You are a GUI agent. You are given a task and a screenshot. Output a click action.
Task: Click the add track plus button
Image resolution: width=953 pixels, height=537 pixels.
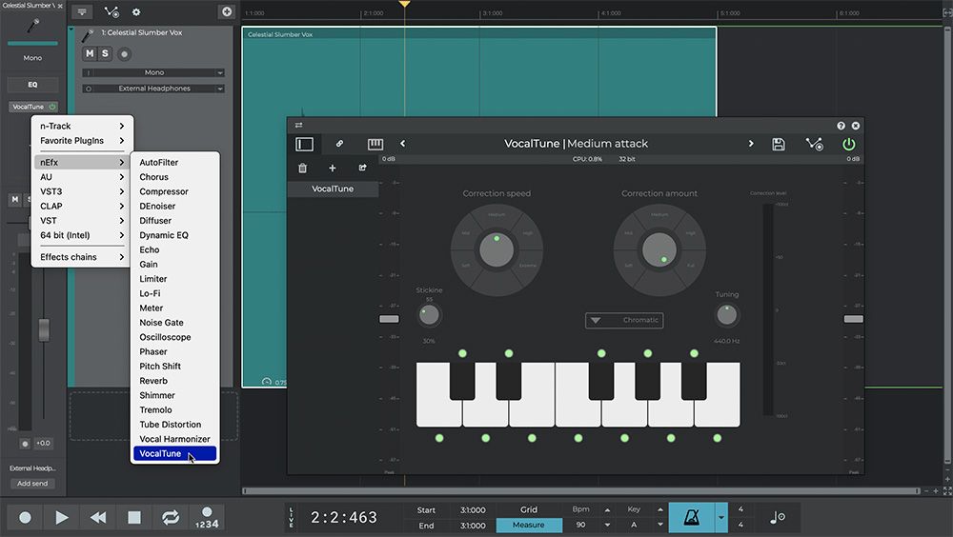tap(226, 11)
